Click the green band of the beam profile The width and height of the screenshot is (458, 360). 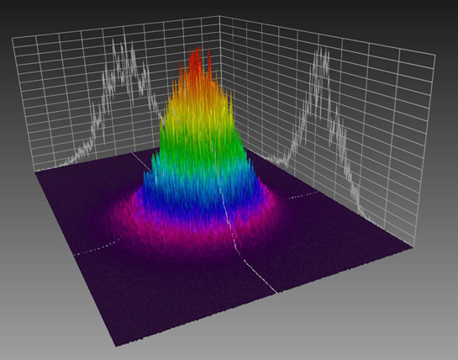tap(202, 140)
